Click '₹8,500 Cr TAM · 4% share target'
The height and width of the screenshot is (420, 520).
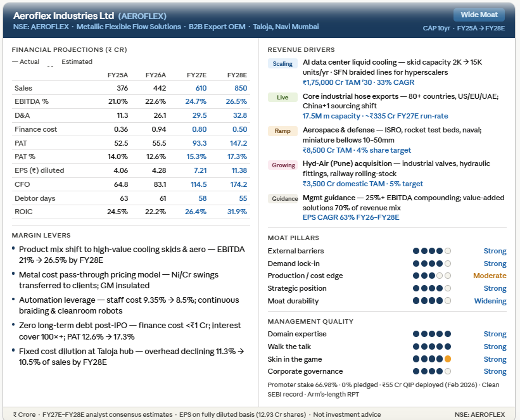[x=357, y=150]
